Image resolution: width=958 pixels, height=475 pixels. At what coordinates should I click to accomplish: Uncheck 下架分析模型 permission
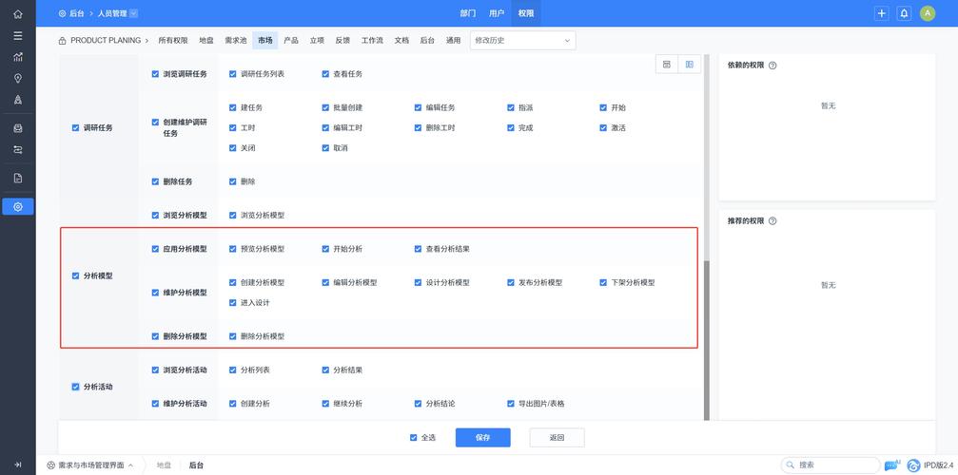click(604, 282)
